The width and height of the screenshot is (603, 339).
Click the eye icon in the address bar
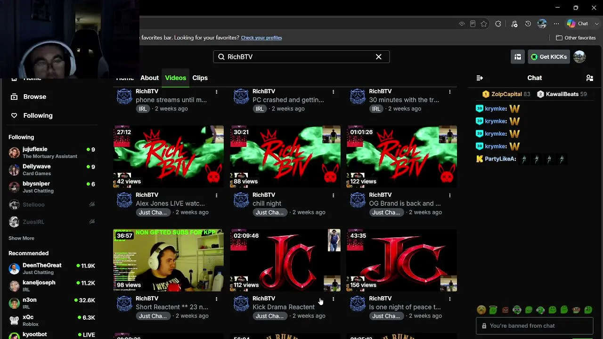(x=462, y=24)
